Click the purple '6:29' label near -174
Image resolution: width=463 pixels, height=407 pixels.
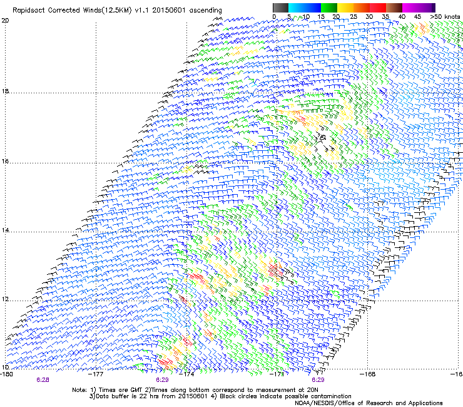[x=162, y=380]
